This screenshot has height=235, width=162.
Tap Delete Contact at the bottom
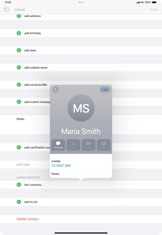point(28,219)
